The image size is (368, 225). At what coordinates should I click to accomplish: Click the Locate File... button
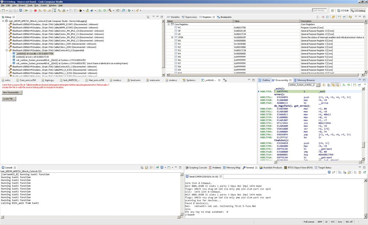pyautogui.click(x=9, y=99)
